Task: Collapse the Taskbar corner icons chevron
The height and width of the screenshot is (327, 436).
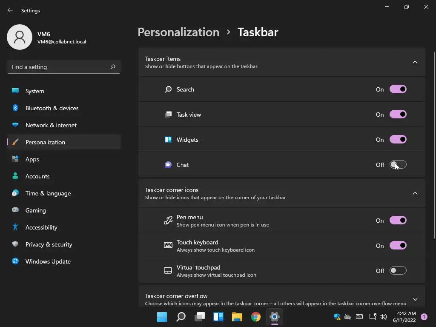Action: (x=415, y=194)
